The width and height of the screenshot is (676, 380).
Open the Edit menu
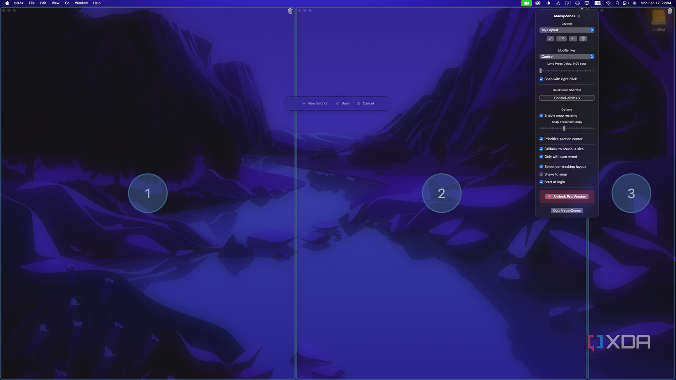[x=43, y=3]
